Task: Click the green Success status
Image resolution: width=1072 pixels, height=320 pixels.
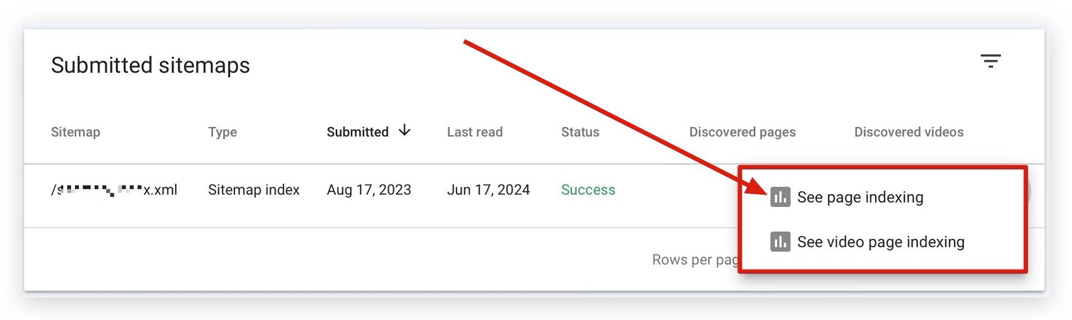Action: [588, 190]
